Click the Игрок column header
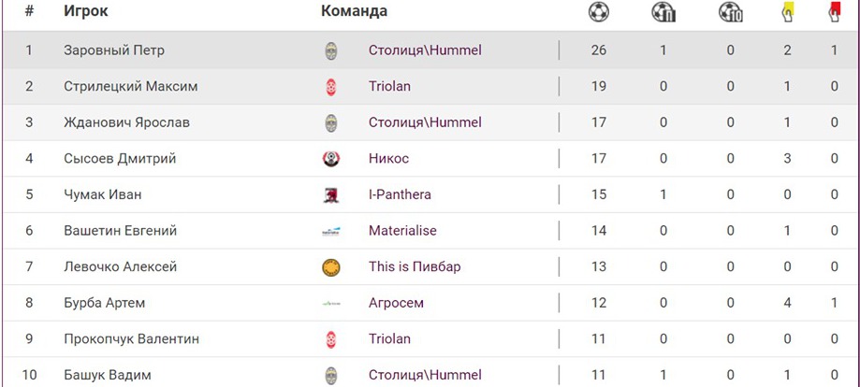 [86, 12]
